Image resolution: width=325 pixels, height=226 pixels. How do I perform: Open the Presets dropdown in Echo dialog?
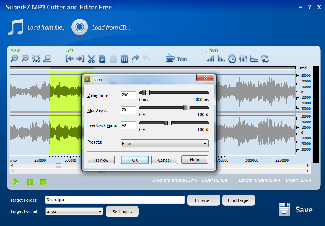(164, 144)
